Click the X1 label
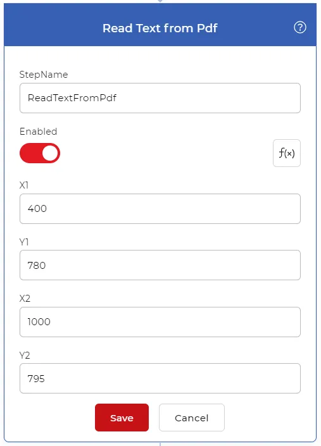 [x=24, y=185]
